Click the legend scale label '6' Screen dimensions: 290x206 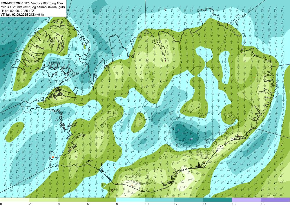(x=88, y=204)
